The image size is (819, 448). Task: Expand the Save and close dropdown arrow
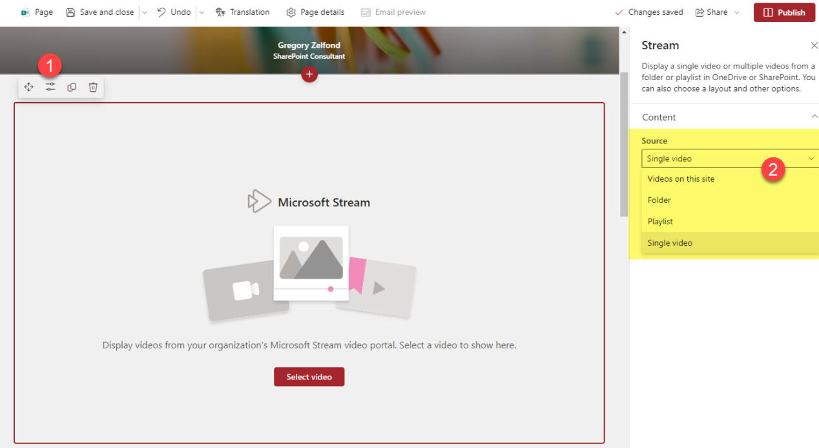(x=144, y=12)
